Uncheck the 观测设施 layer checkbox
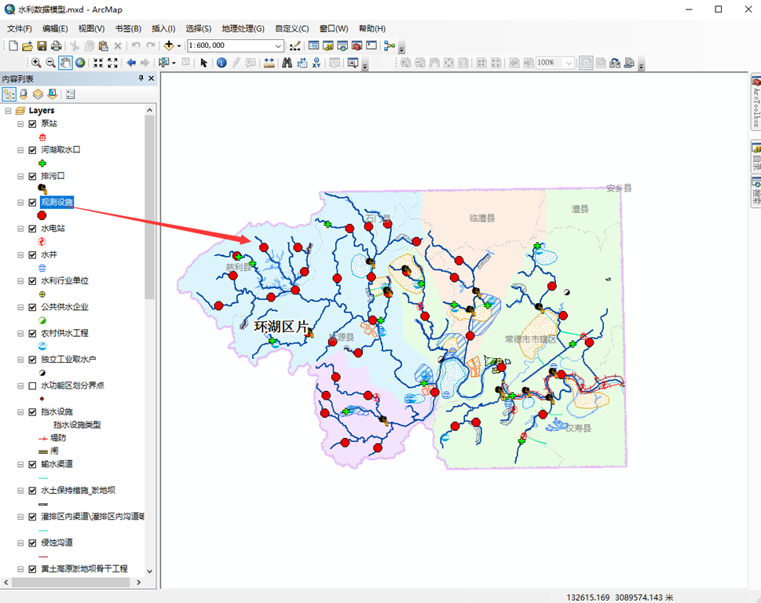The image size is (761, 603). click(x=32, y=203)
